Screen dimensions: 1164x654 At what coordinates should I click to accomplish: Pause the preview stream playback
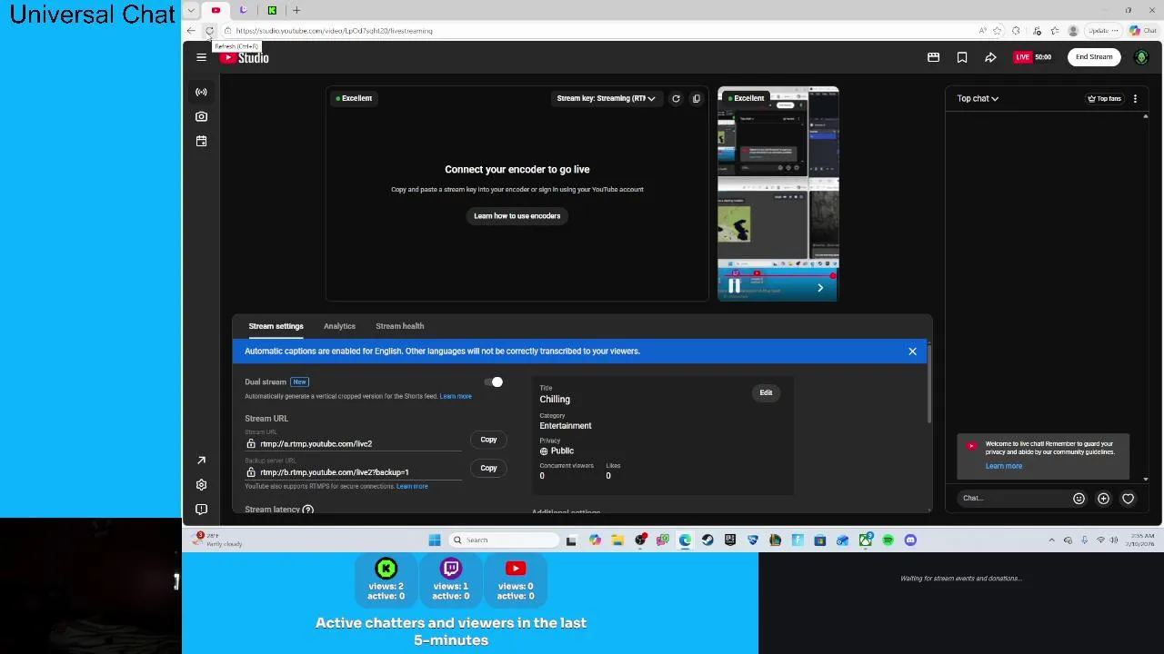pos(734,287)
